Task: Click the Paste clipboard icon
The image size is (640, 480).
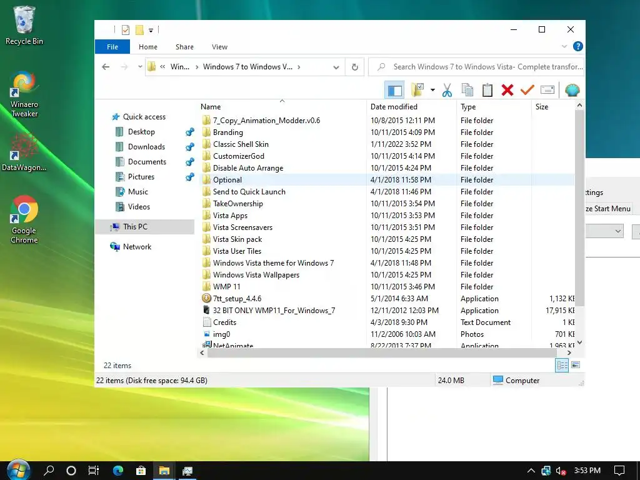Action: (x=487, y=90)
